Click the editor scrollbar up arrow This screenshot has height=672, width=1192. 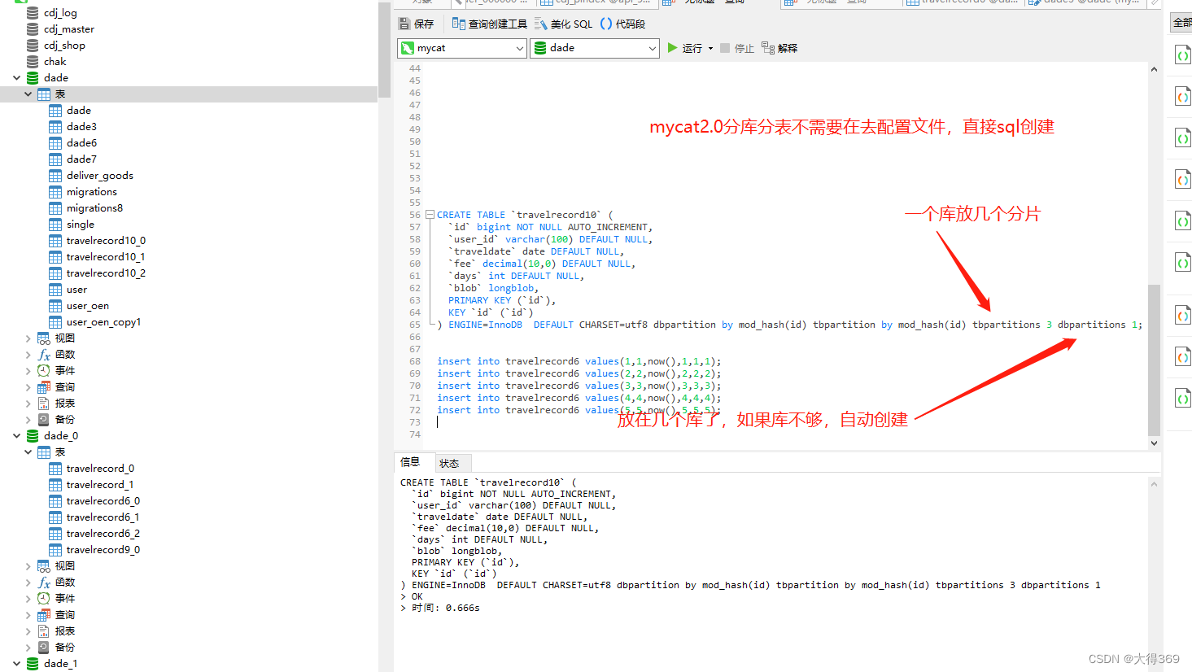pyautogui.click(x=1154, y=69)
